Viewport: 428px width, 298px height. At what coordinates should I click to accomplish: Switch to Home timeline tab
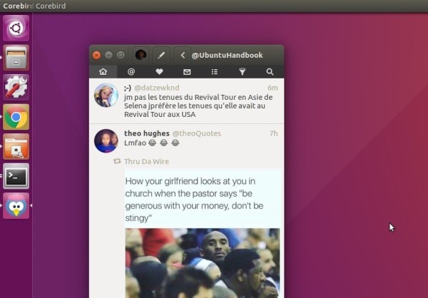pos(103,71)
